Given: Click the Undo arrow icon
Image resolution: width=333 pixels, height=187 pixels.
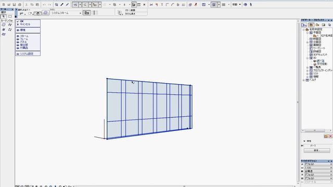Looking at the screenshot, I should point(44,5).
